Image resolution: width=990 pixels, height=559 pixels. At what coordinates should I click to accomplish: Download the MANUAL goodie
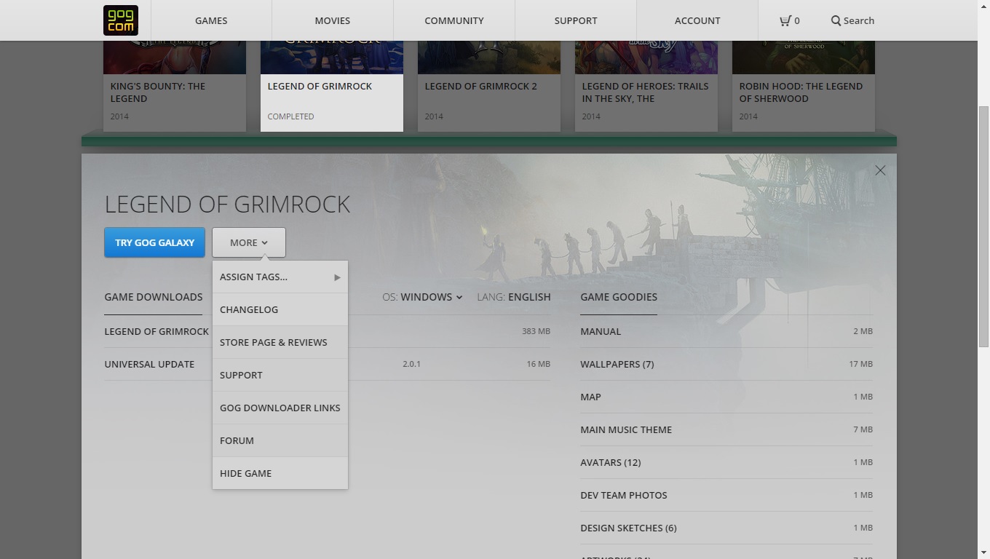tap(726, 331)
